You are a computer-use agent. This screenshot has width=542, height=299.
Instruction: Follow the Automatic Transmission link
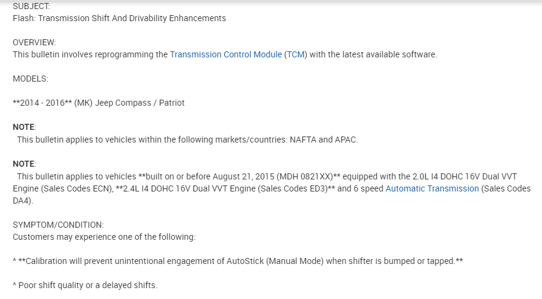coord(432,188)
